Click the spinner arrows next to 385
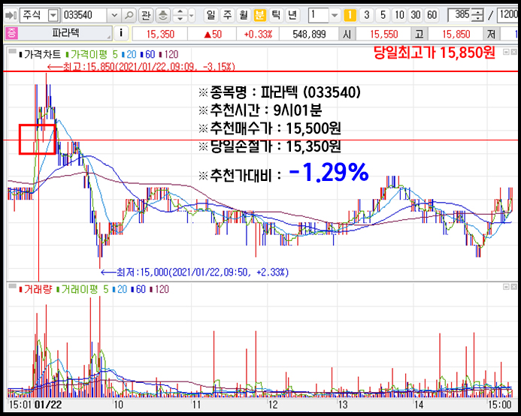Viewport: 521px width, 416px height. click(478, 15)
